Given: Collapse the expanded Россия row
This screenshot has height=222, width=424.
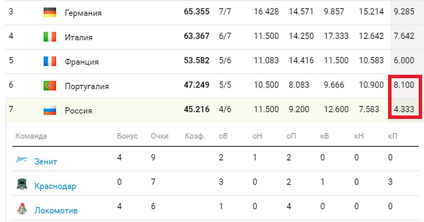Looking at the screenshot, I should (78, 111).
